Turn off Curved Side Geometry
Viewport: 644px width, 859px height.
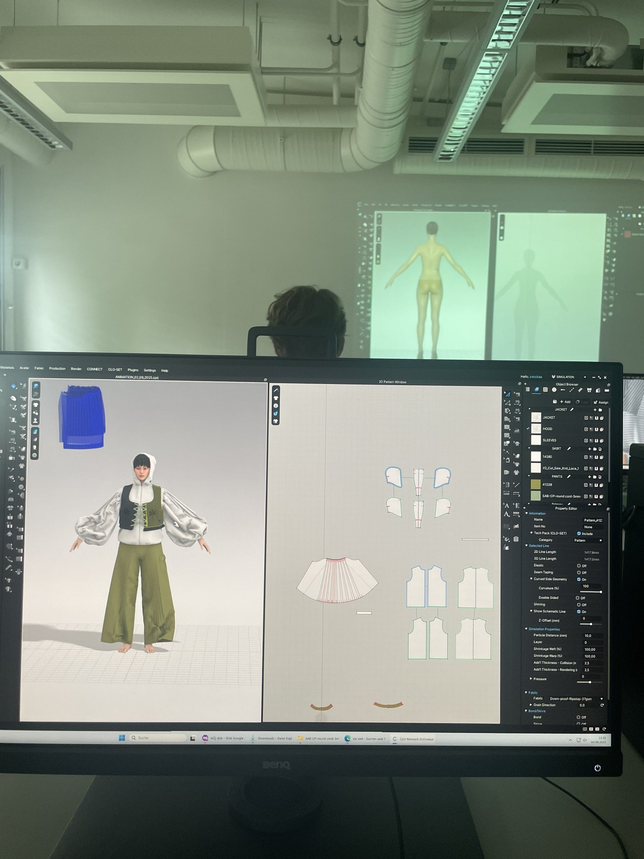[579, 579]
